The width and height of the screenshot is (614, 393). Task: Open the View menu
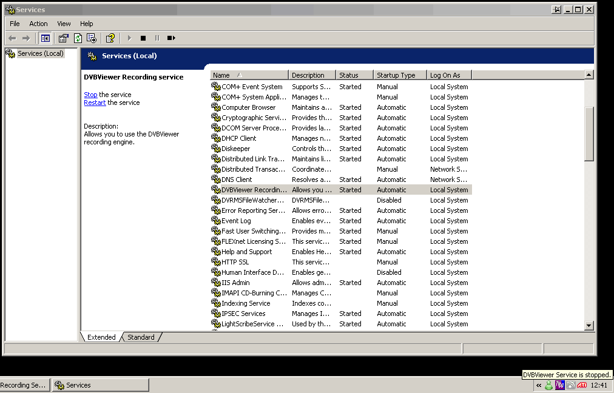[x=64, y=24]
